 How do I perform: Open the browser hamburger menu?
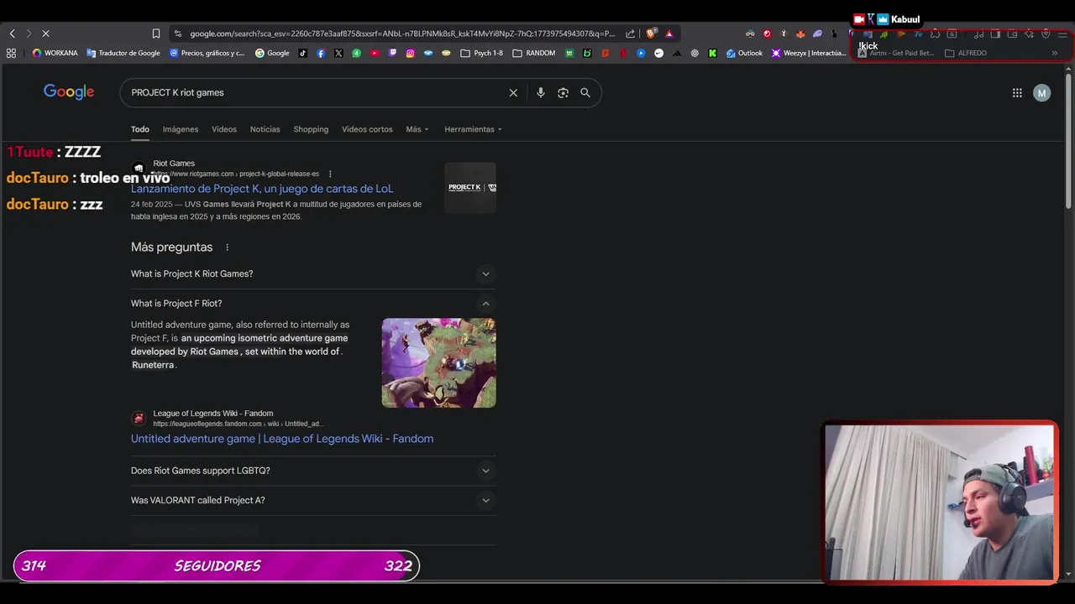[1062, 34]
